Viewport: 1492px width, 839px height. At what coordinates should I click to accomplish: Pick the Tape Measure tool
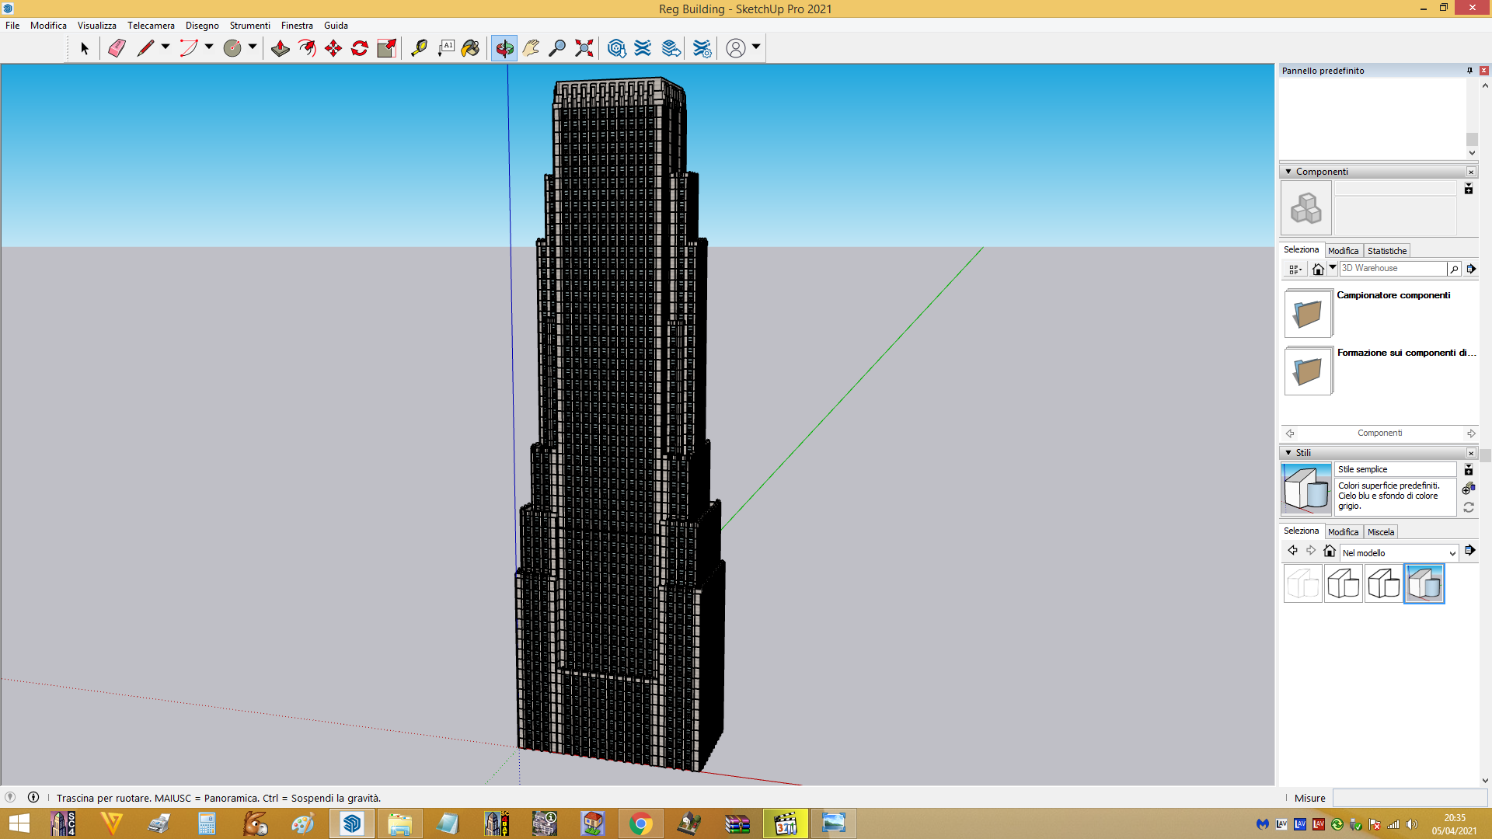tap(419, 48)
